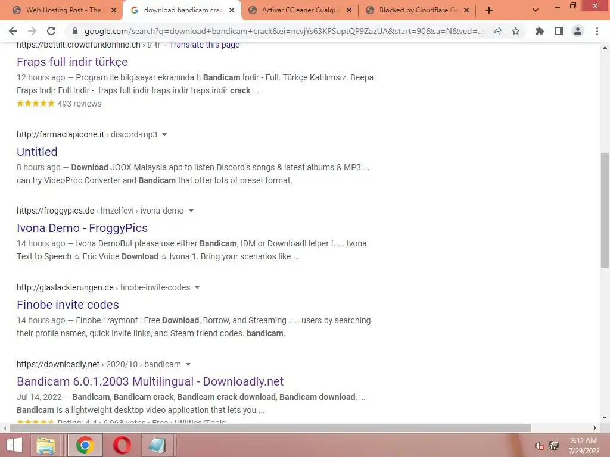
Task: Open Ivona Demo - FroggyPics result
Action: click(82, 228)
